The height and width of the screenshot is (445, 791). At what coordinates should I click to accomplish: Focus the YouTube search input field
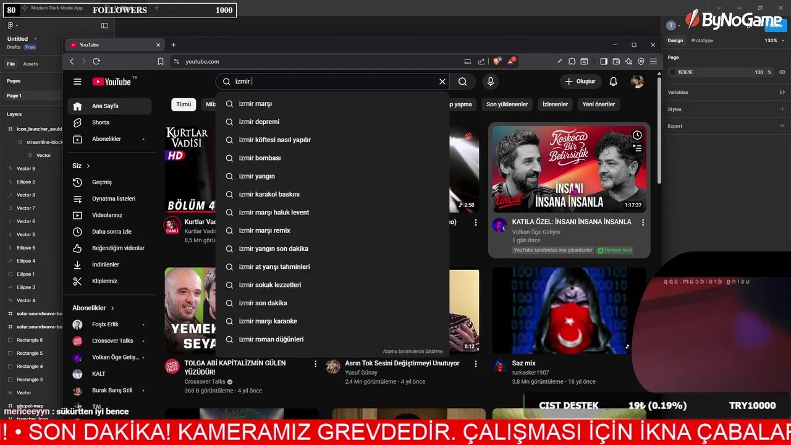coord(334,82)
